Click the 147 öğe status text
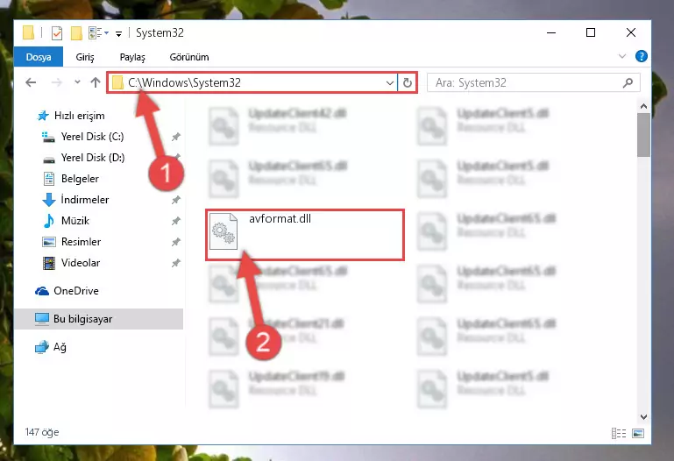Image resolution: width=674 pixels, height=461 pixels. (x=42, y=432)
